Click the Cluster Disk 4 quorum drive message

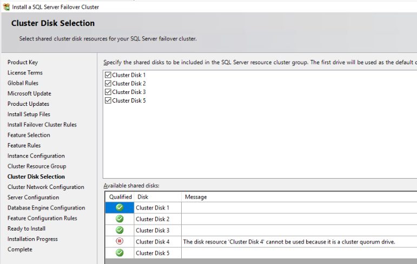pyautogui.click(x=289, y=242)
